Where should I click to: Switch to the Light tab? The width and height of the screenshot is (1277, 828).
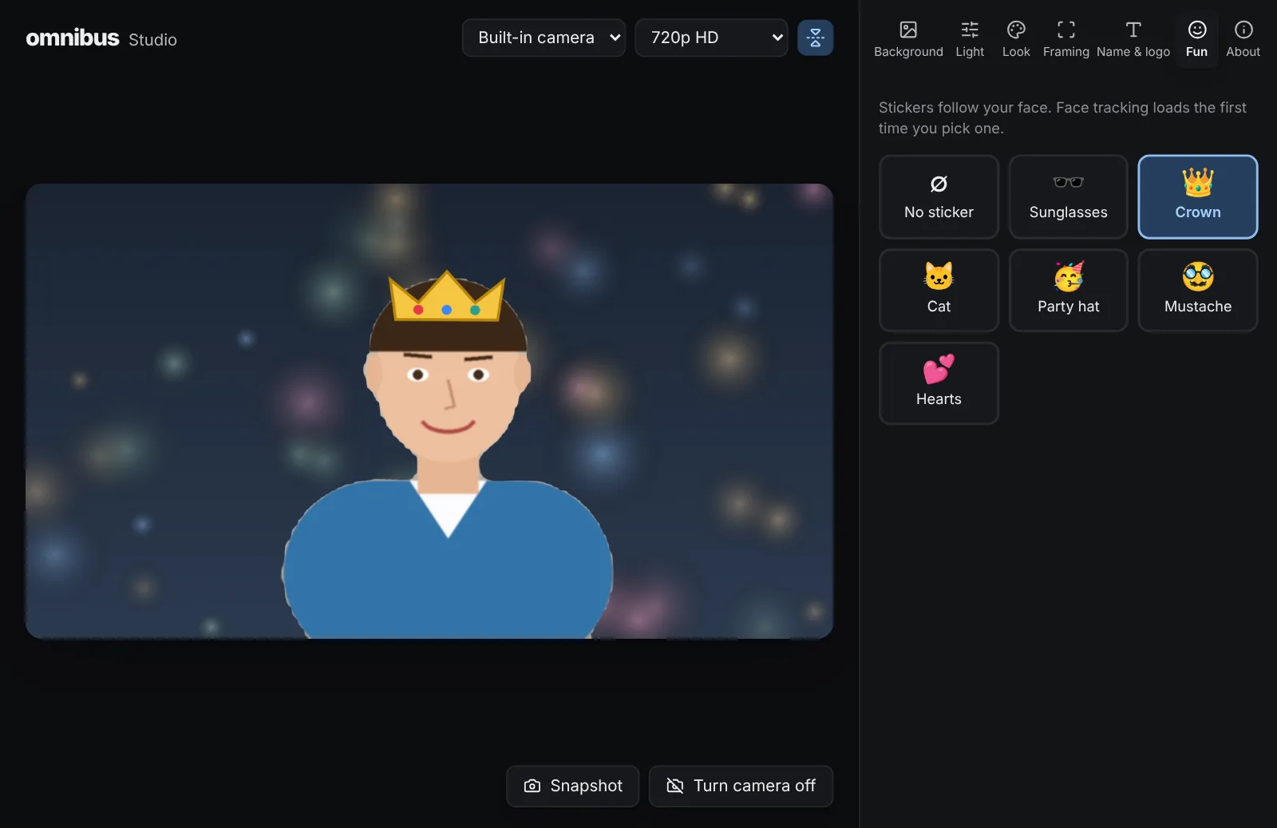970,39
